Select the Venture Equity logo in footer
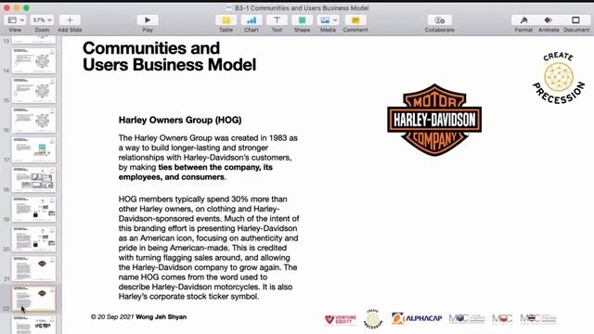 pyautogui.click(x=341, y=320)
